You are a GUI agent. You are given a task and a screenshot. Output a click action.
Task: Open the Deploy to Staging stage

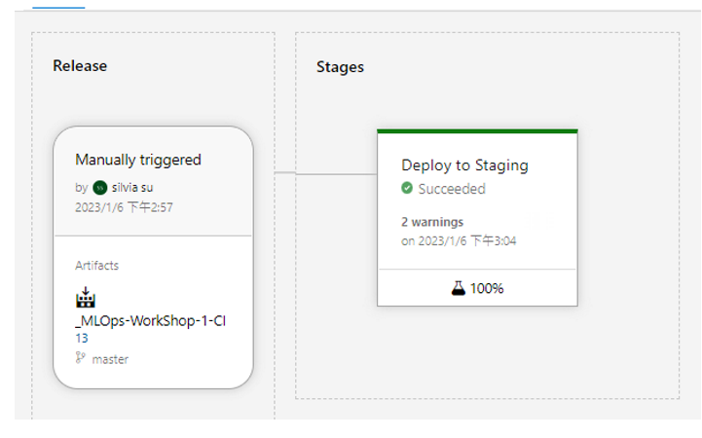pos(464,165)
